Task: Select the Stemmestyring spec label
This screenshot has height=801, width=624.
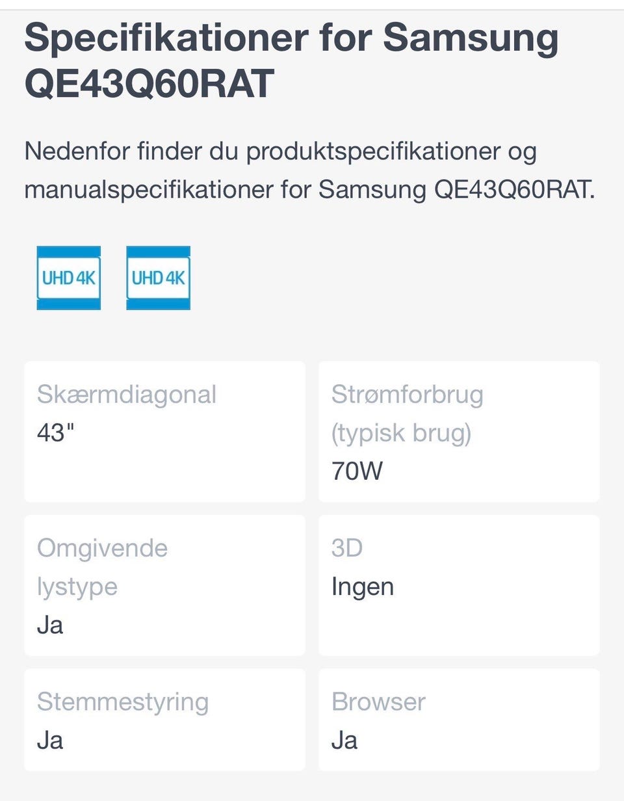Action: [x=123, y=702]
